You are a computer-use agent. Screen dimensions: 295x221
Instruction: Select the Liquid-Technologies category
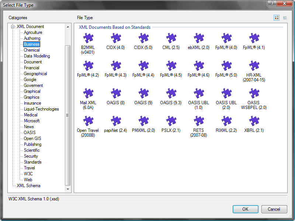[x=41, y=109]
